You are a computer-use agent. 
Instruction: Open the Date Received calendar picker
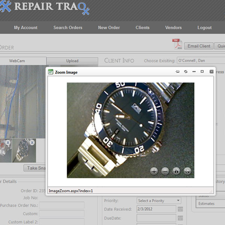tap(180, 209)
